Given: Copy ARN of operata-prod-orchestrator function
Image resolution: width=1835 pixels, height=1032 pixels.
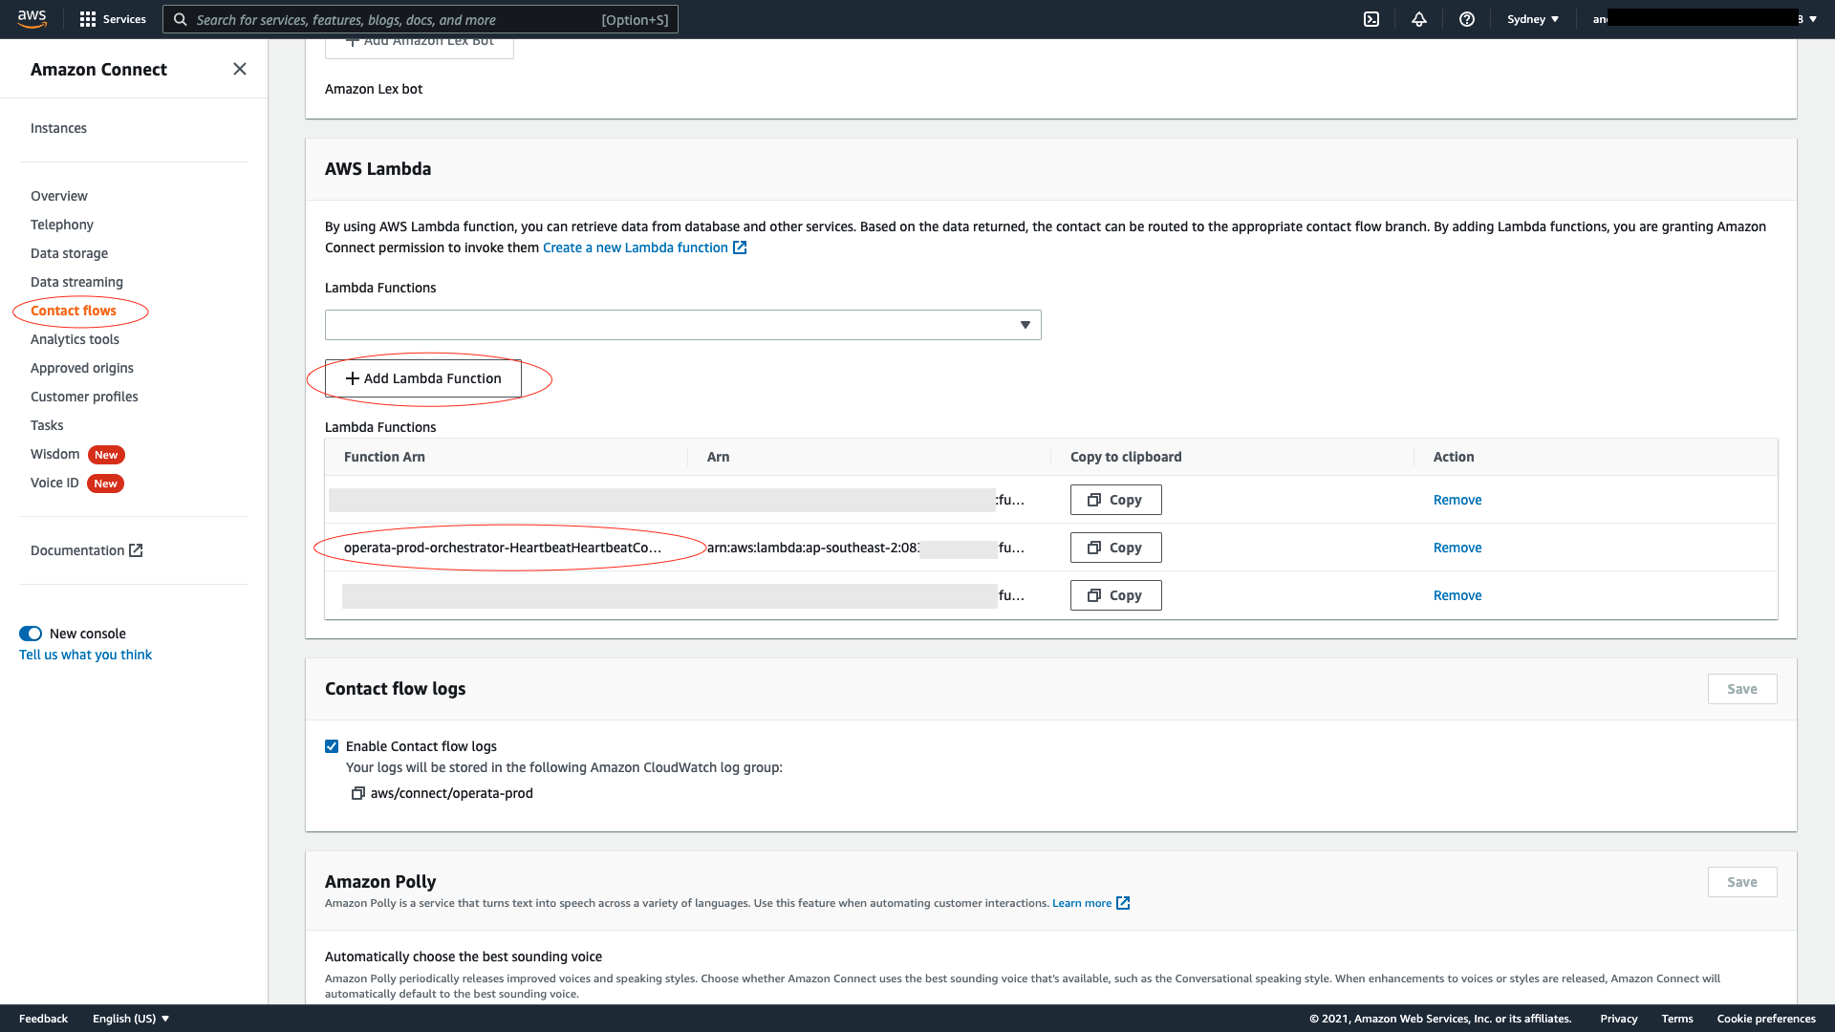Looking at the screenshot, I should 1115,548.
